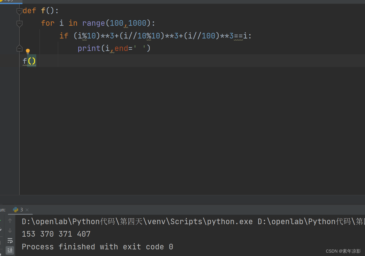Screen dimensions: 365x256
Task: Click Up the Stack Trace arrow
Action: pos(10,221)
